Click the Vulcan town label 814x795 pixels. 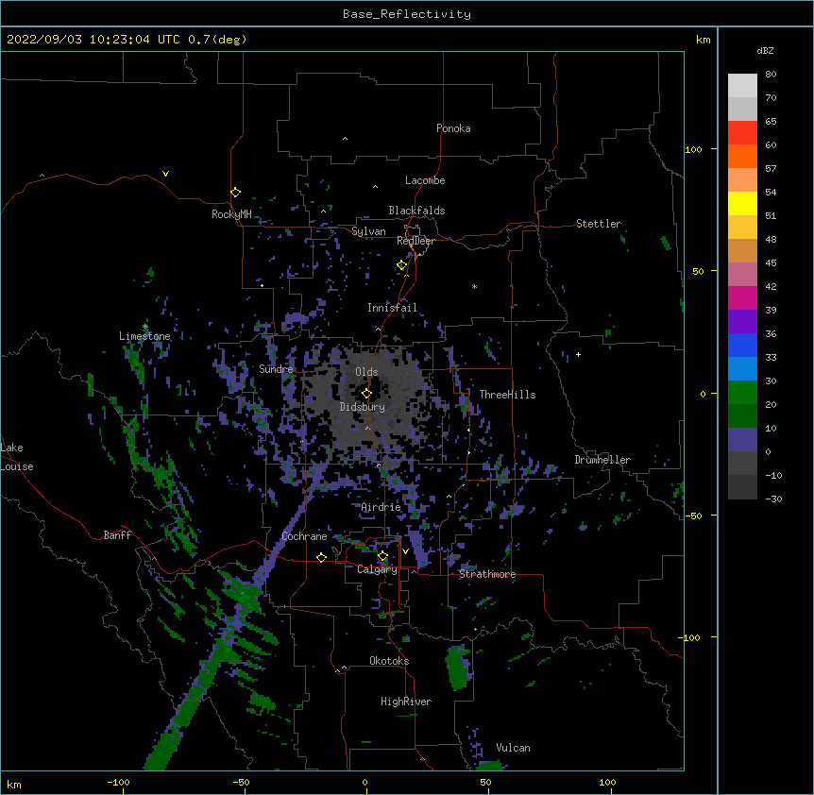(513, 748)
